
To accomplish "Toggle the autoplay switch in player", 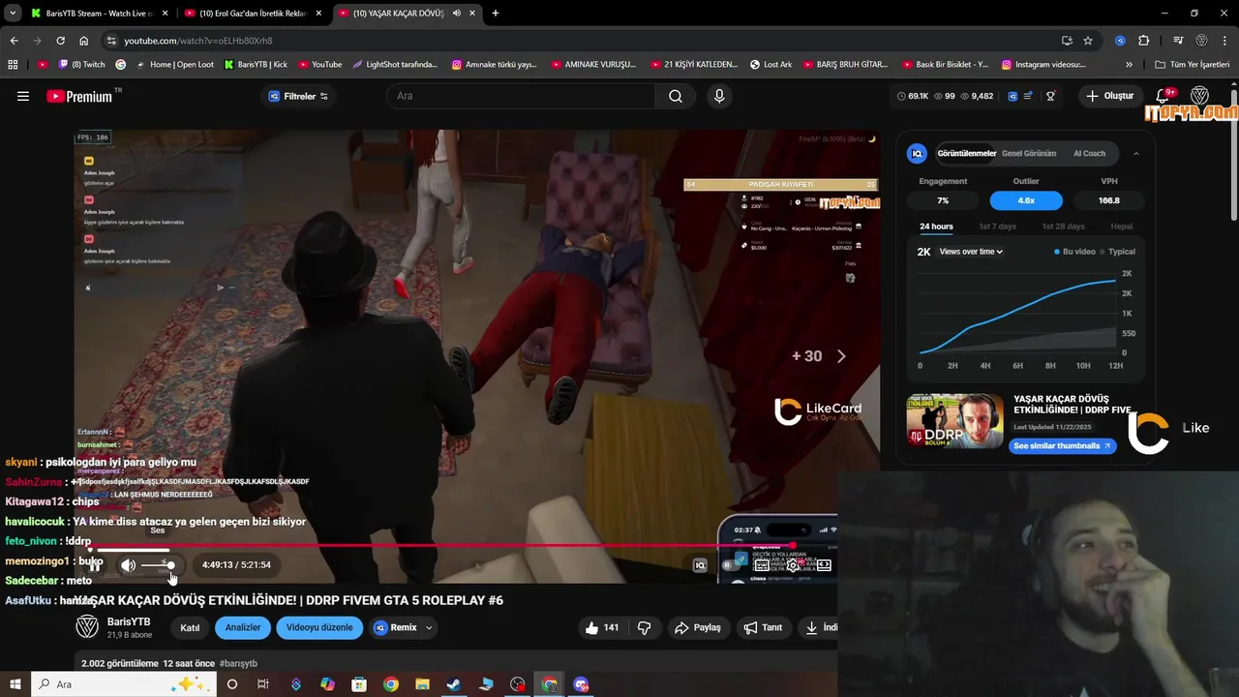I will [x=731, y=565].
